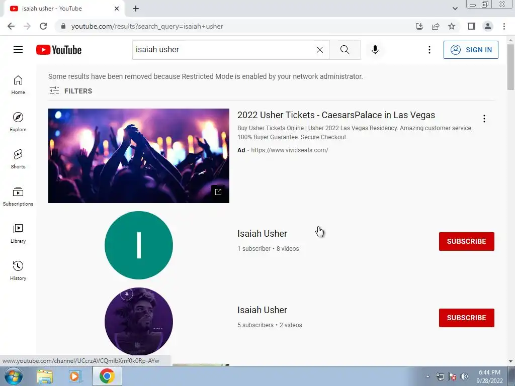Click the Chrome taskbar icon

(x=107, y=376)
